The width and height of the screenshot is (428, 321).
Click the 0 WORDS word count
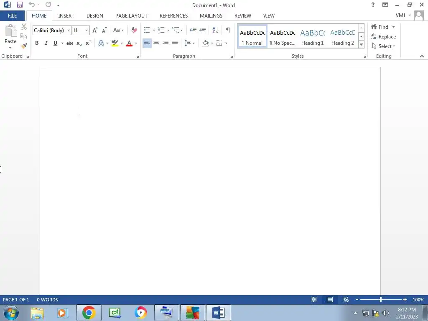pyautogui.click(x=48, y=300)
